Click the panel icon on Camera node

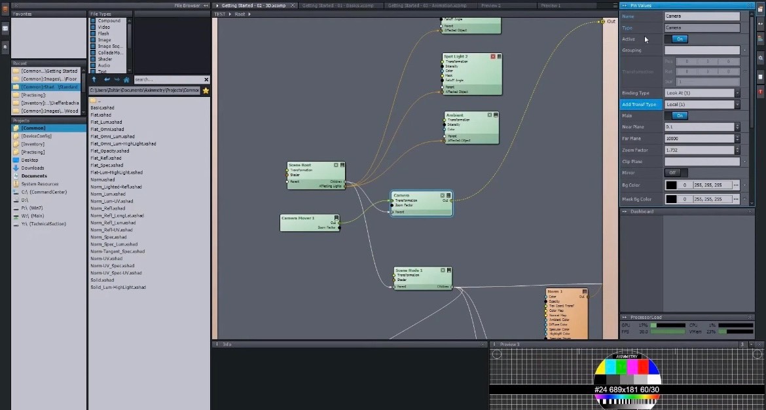tap(448, 195)
